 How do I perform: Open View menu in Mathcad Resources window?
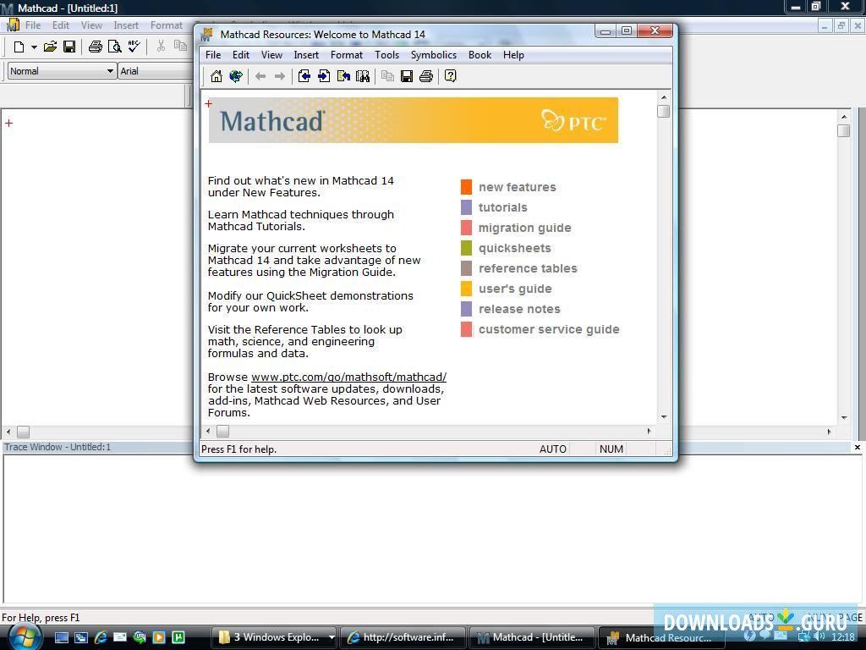(x=271, y=55)
